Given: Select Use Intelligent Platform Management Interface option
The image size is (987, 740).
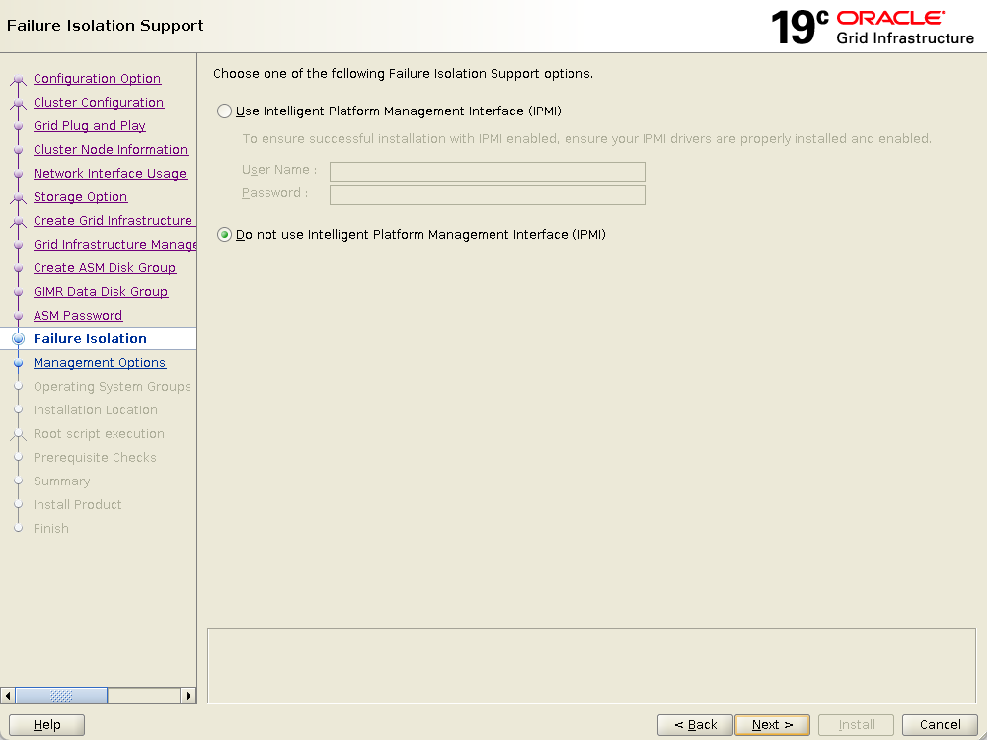Looking at the screenshot, I should [x=225, y=111].
